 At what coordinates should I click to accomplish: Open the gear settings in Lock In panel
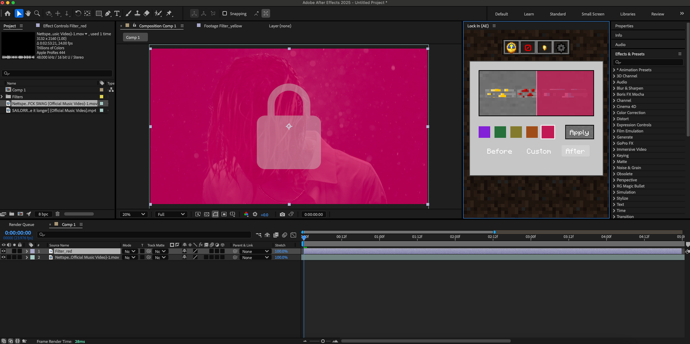tap(561, 48)
